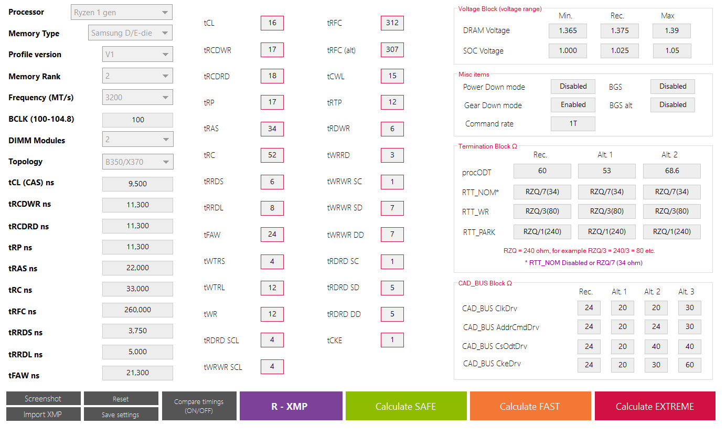Open the Profile version dropdown

point(137,54)
